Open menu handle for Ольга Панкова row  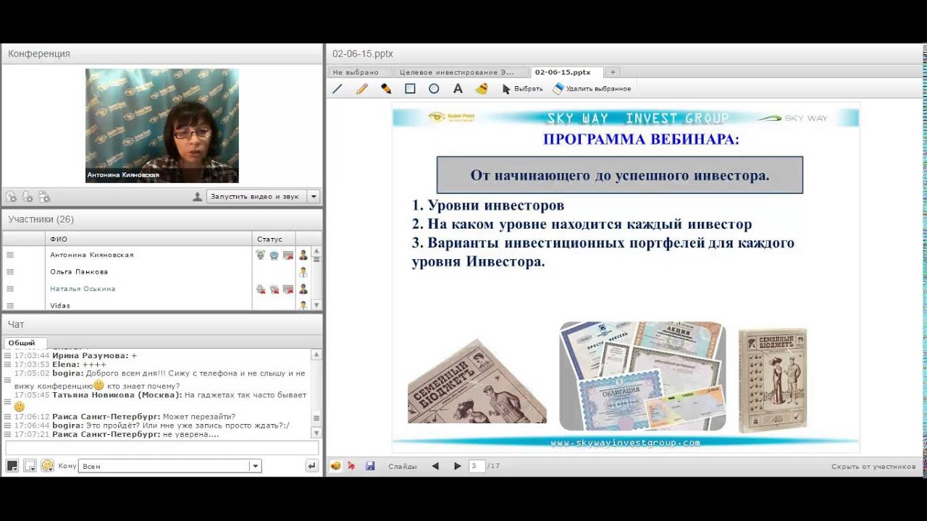10,272
